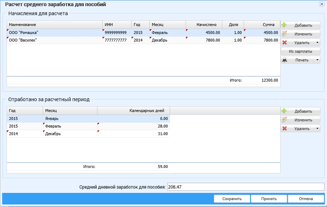
Task: Click the calendar days cell 31.00
Action: 134,134
